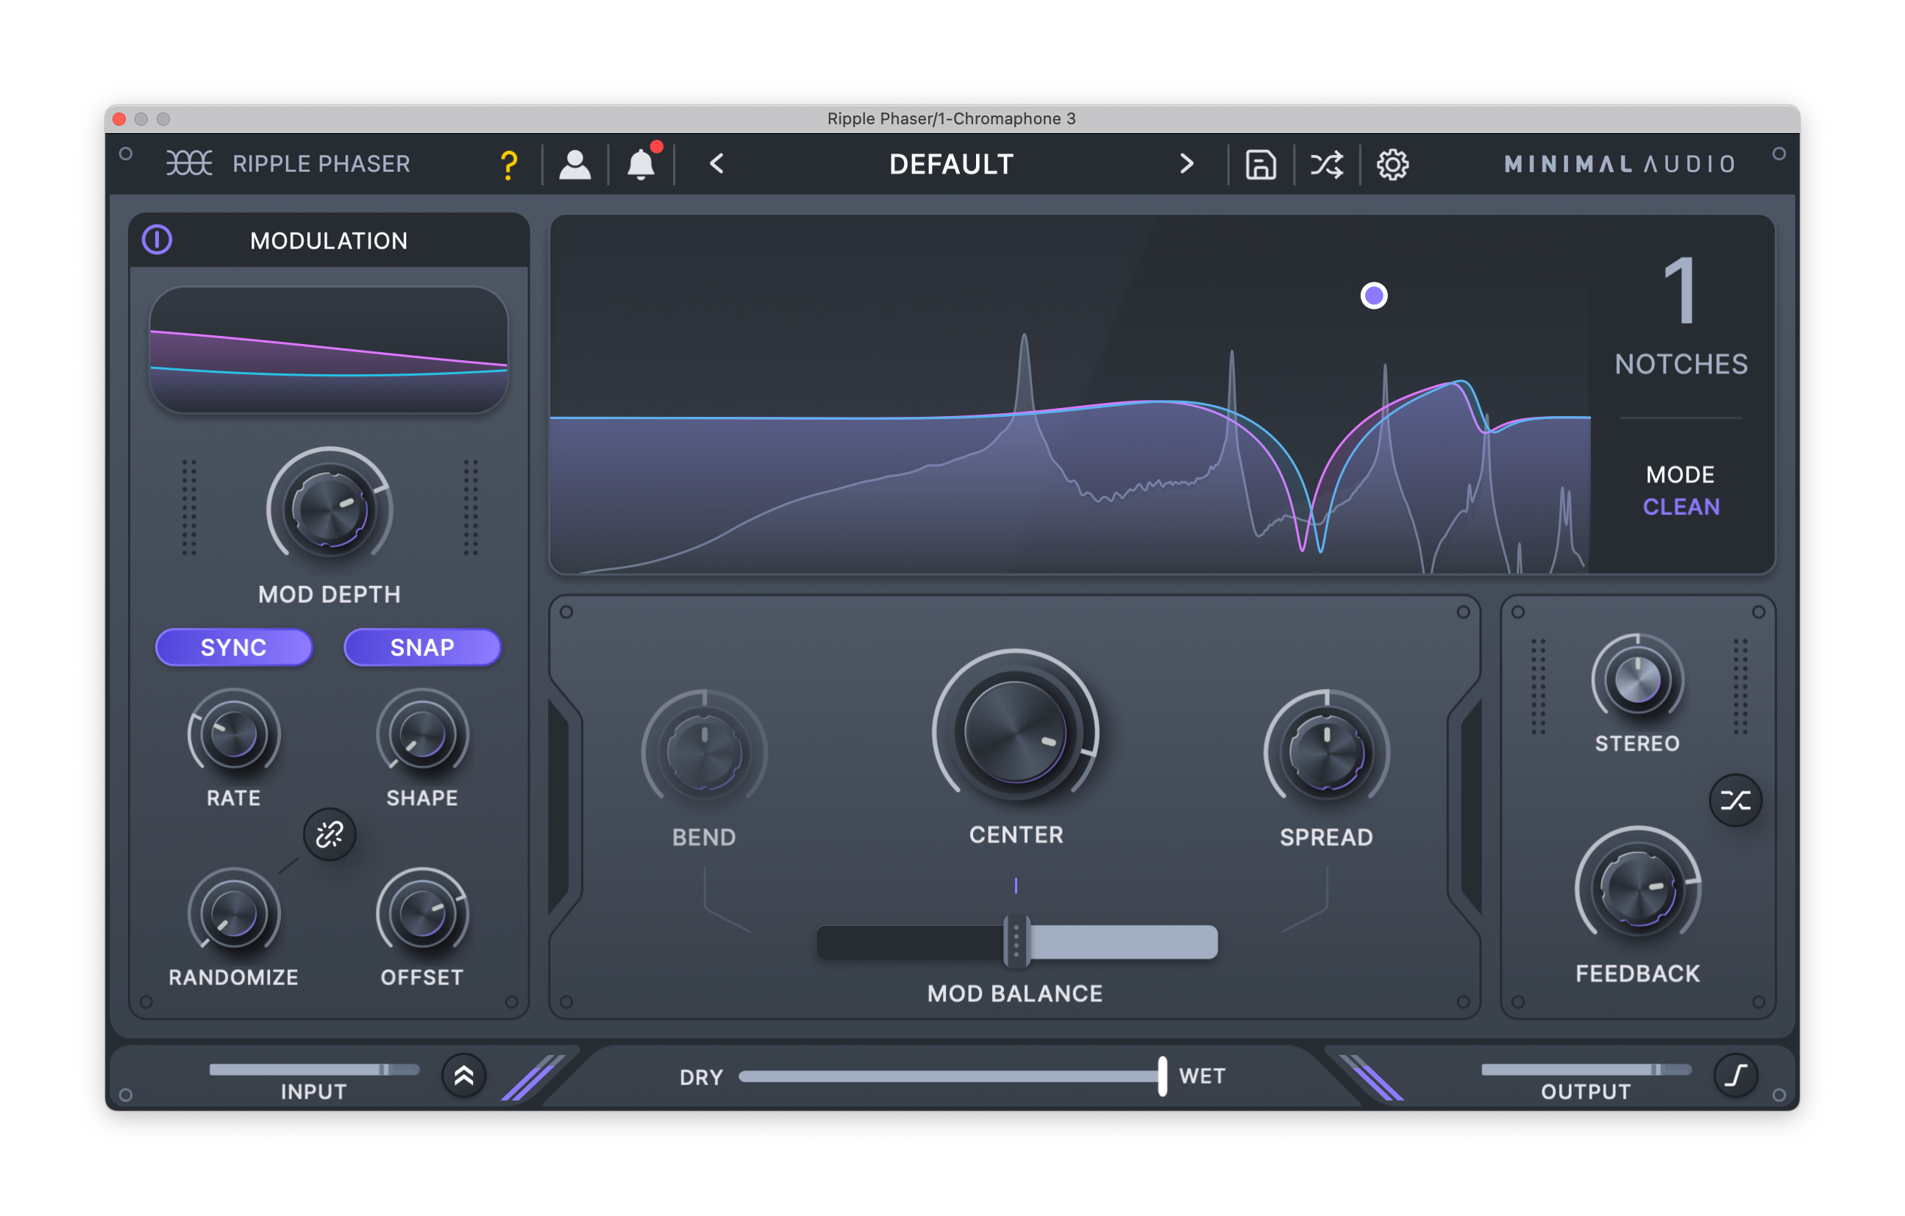
Task: Click the MOD BALANCE slider handle
Action: (1016, 942)
